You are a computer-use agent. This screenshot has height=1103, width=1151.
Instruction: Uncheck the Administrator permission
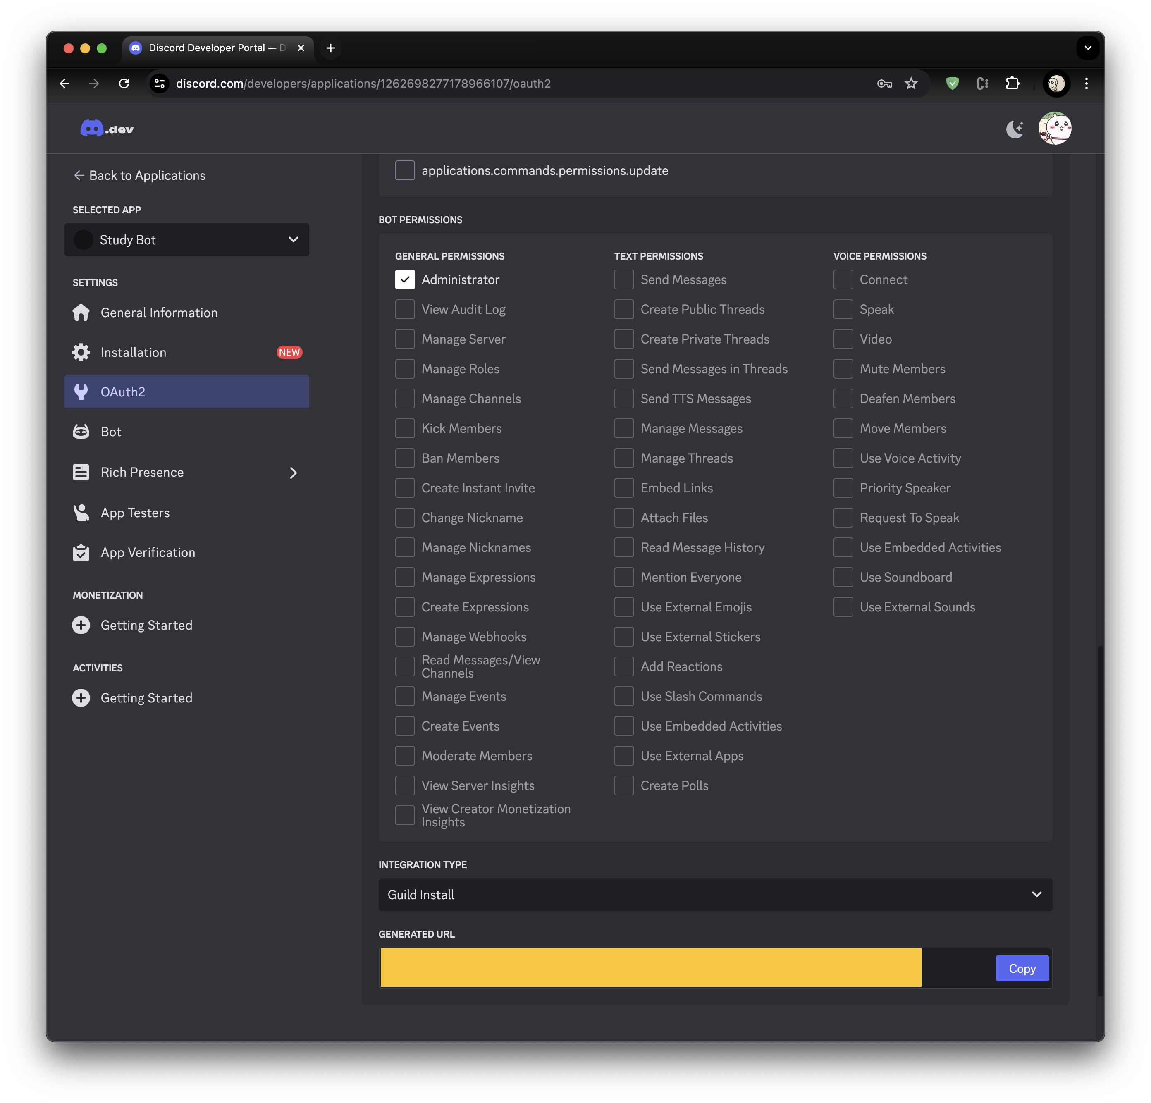405,279
